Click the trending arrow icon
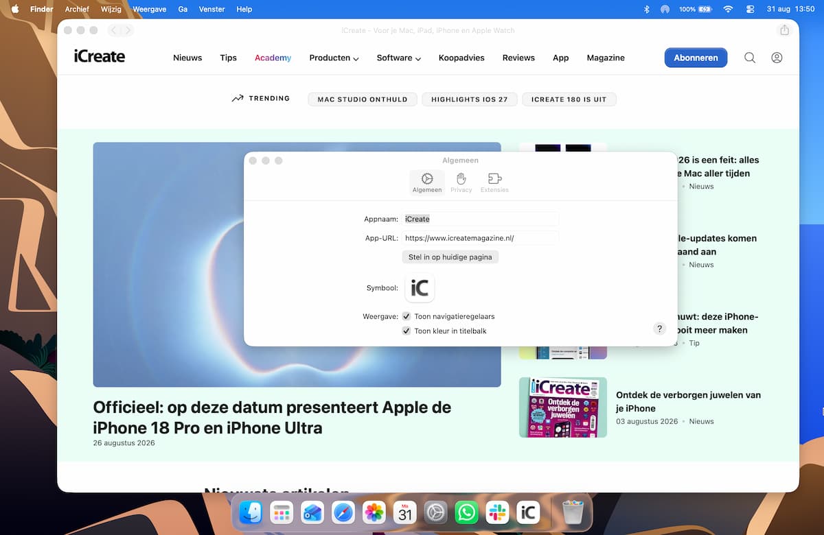Viewport: 824px width, 535px height. pos(238,99)
